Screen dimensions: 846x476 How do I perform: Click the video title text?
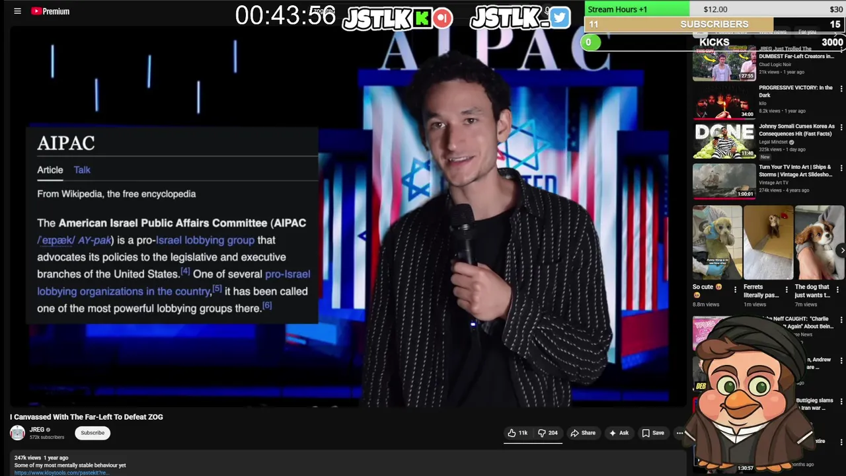[87, 416]
